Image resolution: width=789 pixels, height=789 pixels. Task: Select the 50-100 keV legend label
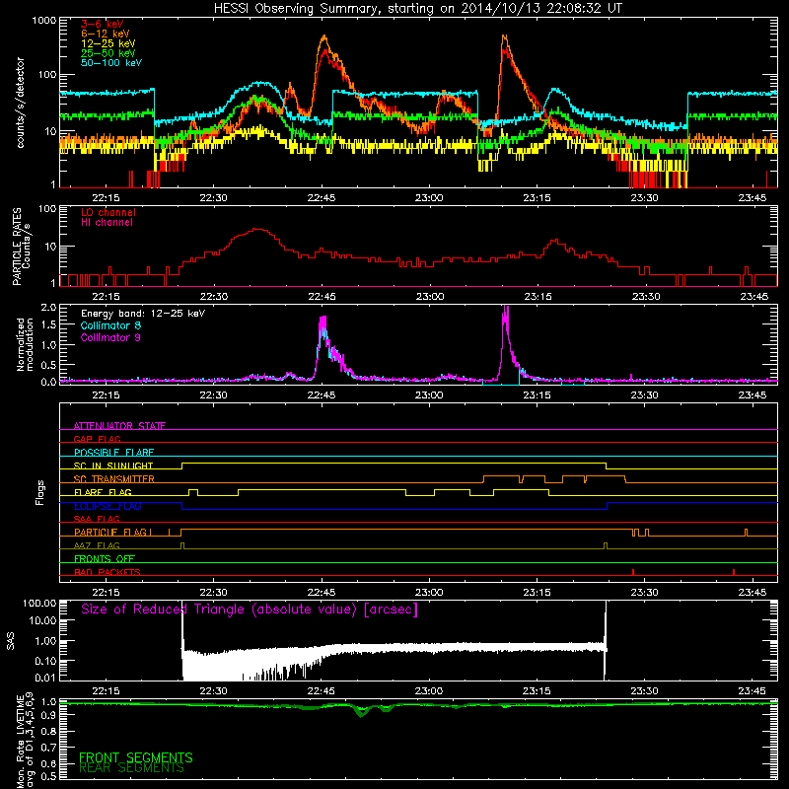(x=111, y=63)
